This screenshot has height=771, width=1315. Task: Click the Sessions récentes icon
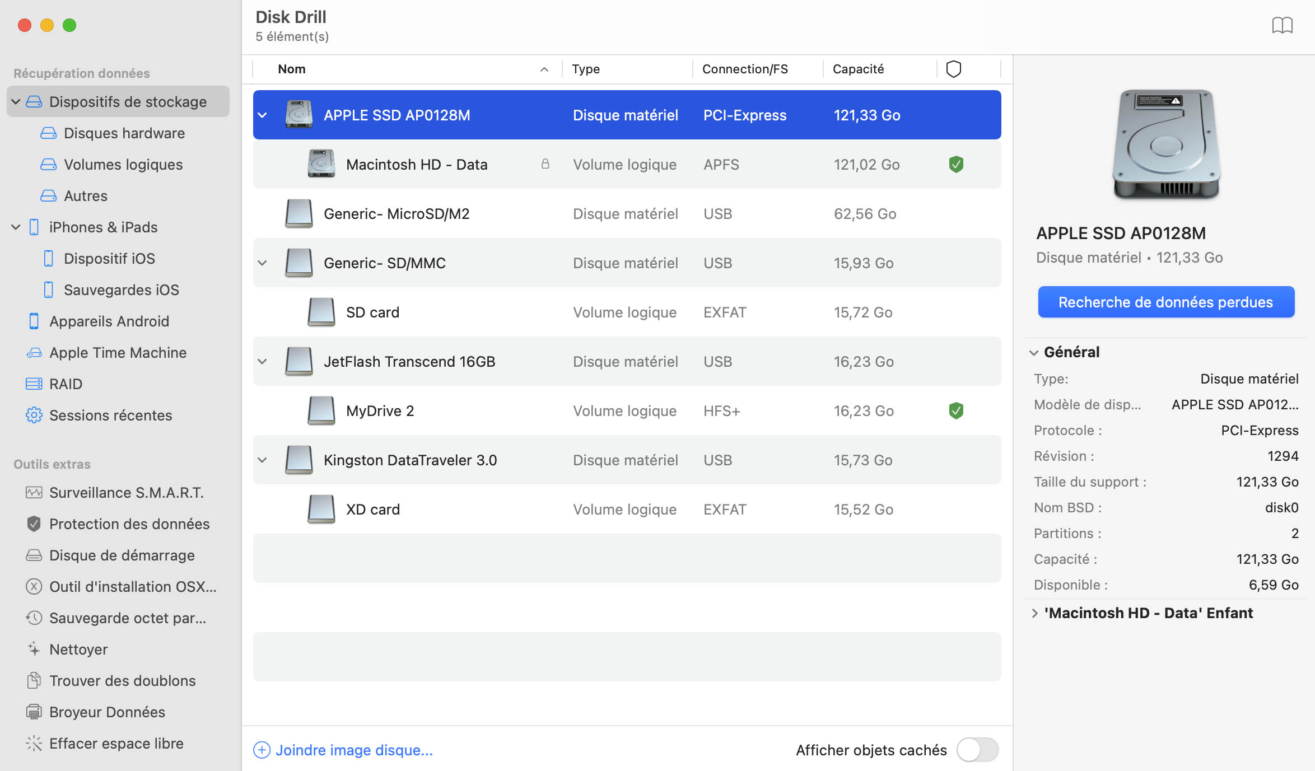pyautogui.click(x=34, y=415)
